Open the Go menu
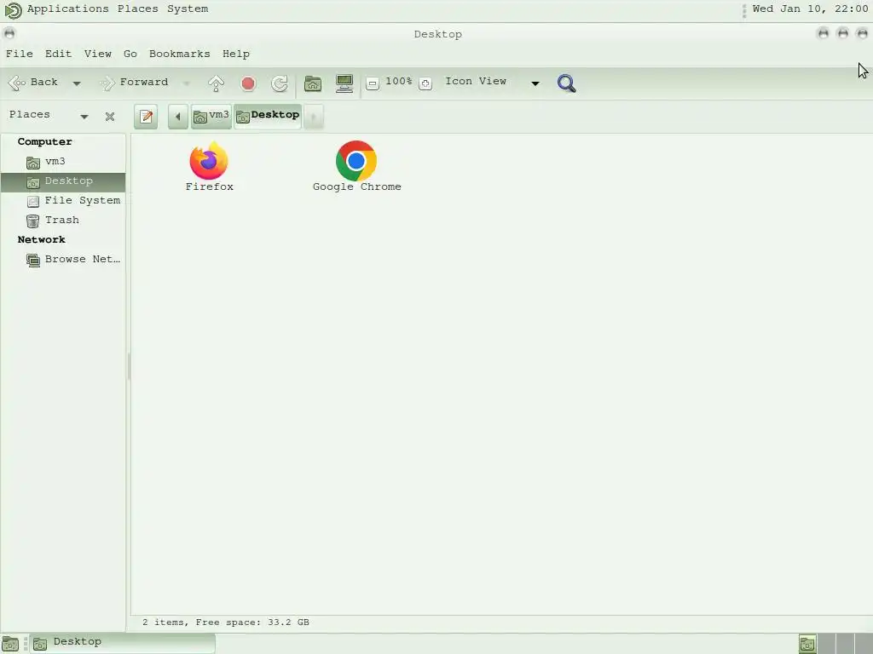The width and height of the screenshot is (873, 654). [130, 54]
